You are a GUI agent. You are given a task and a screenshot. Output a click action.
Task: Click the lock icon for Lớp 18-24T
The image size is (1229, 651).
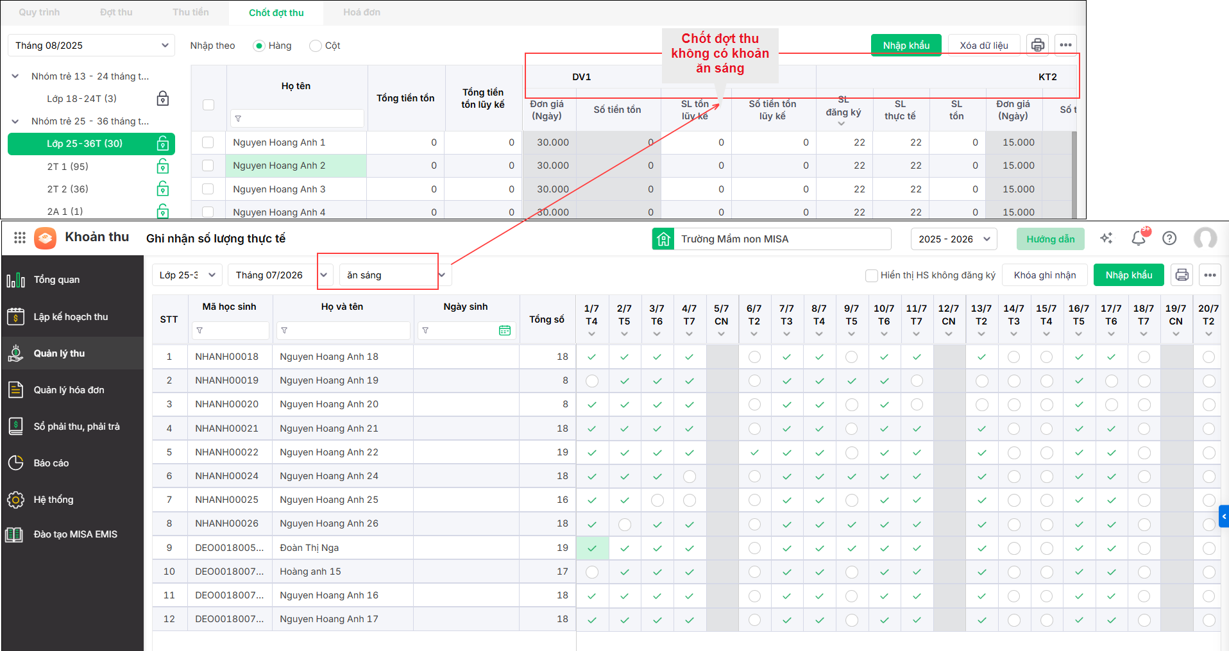pyautogui.click(x=163, y=98)
